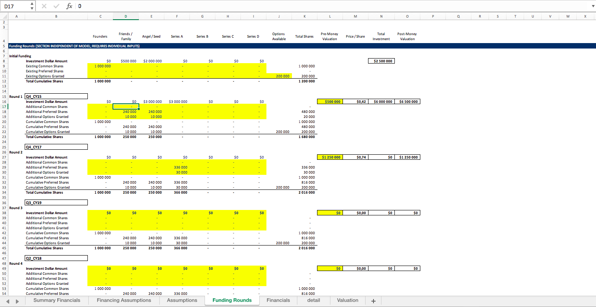Select the Funding Rounds sheet tab
This screenshot has width=596, height=307.
click(x=232, y=300)
